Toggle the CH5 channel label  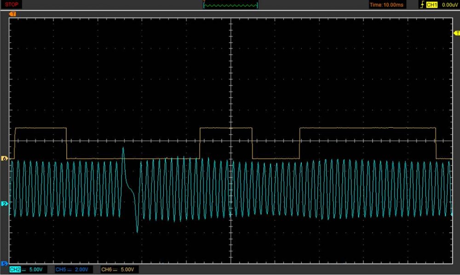pos(60,269)
